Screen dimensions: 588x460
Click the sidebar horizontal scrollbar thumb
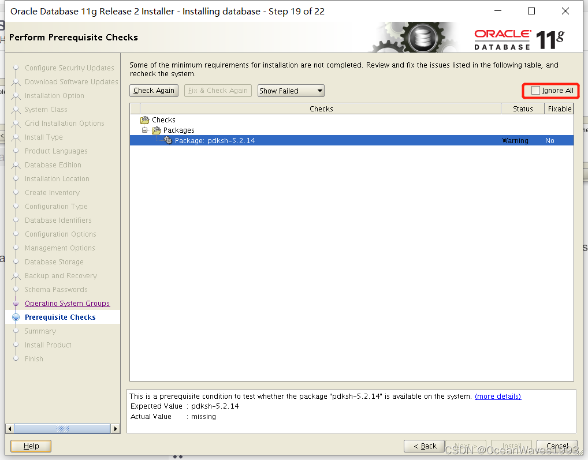pyautogui.click(x=62, y=428)
